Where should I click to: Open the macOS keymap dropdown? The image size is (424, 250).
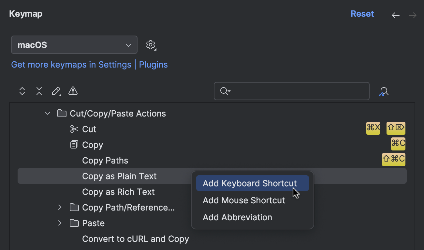tap(74, 45)
